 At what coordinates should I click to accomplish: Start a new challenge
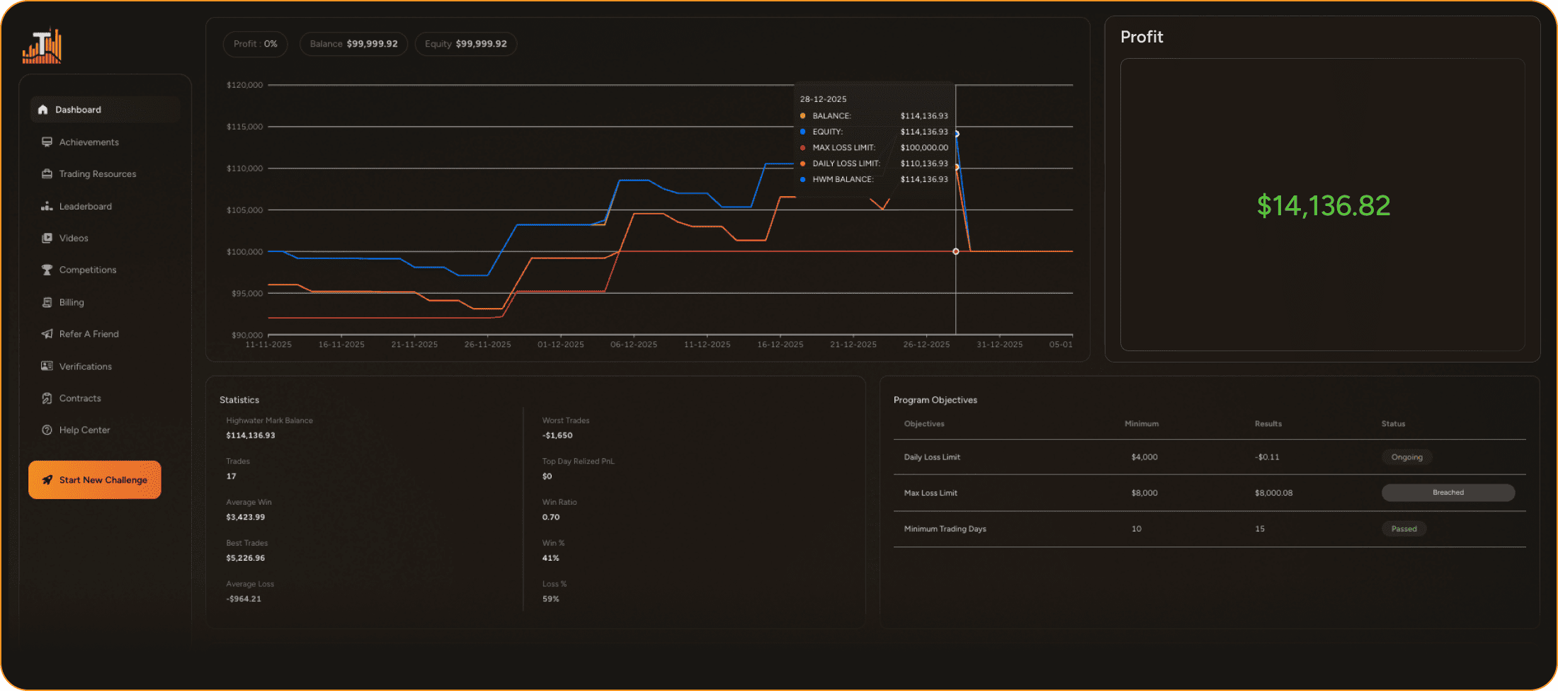pos(95,480)
